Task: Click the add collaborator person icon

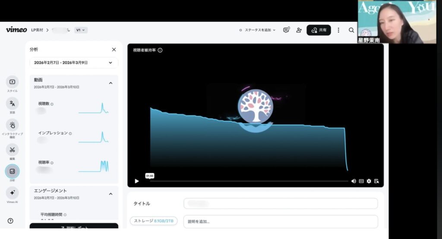Action: [x=299, y=30]
